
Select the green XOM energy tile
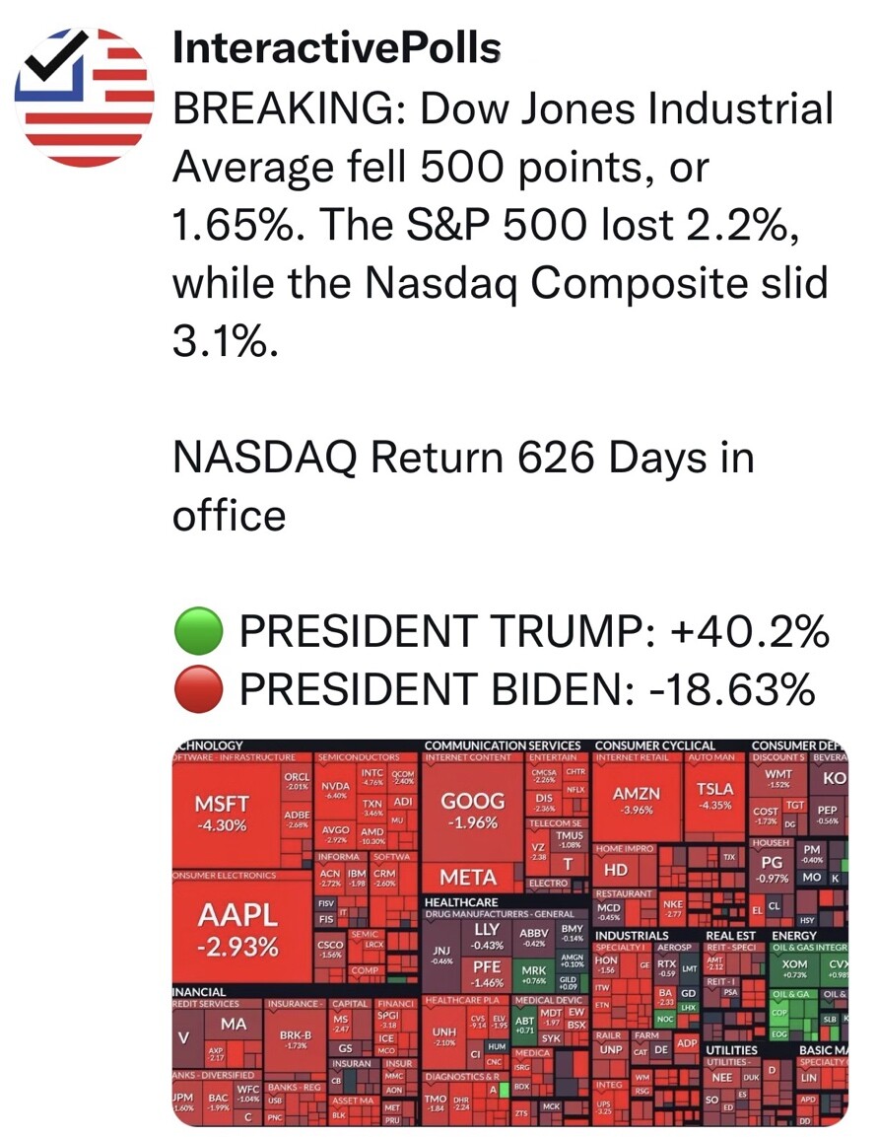click(x=794, y=968)
